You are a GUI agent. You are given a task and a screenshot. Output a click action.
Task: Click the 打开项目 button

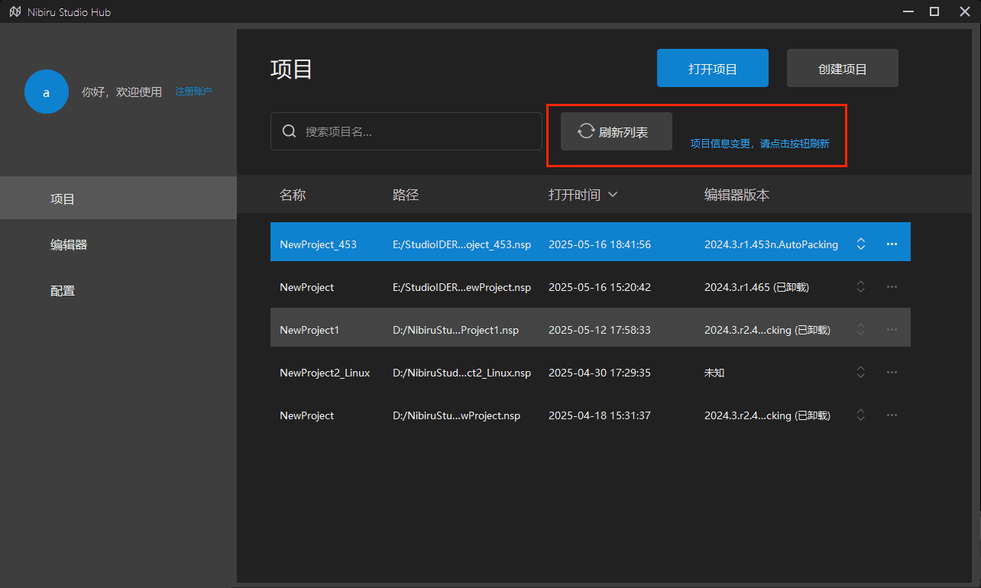point(712,69)
